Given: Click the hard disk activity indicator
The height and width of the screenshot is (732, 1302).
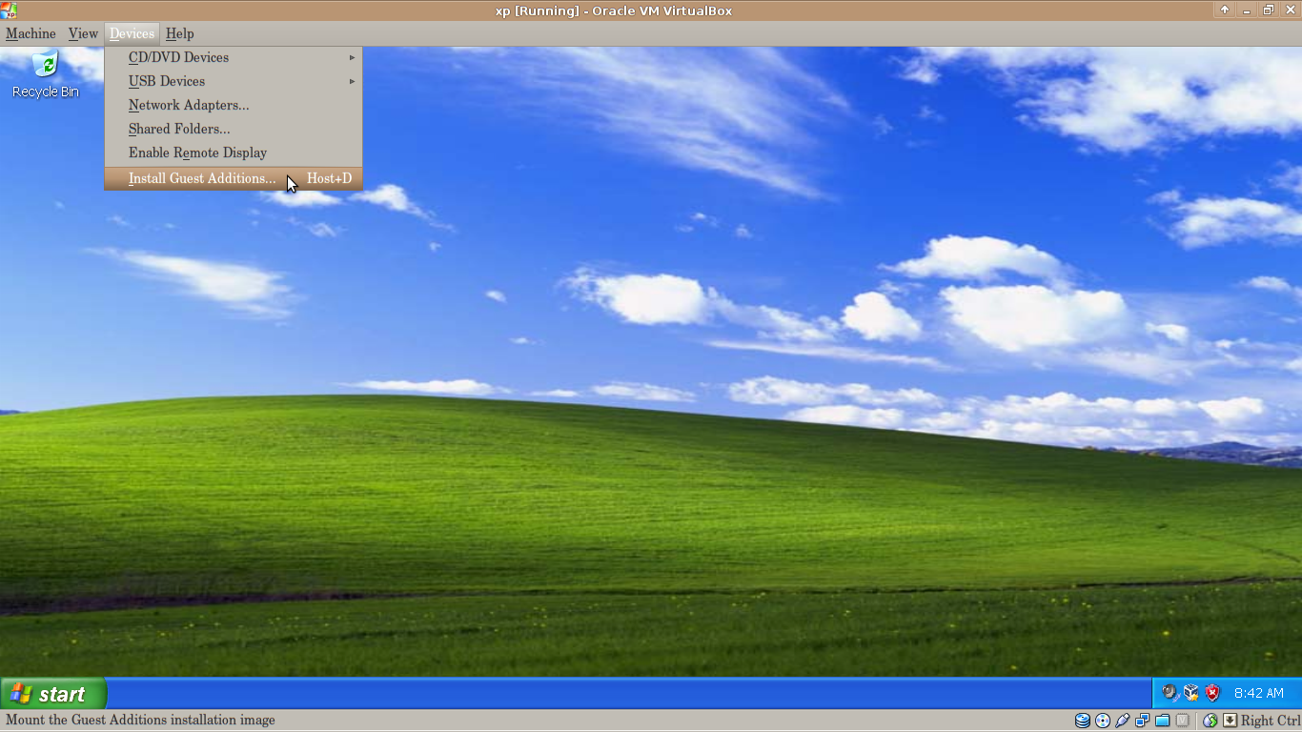Looking at the screenshot, I should pyautogui.click(x=1083, y=721).
